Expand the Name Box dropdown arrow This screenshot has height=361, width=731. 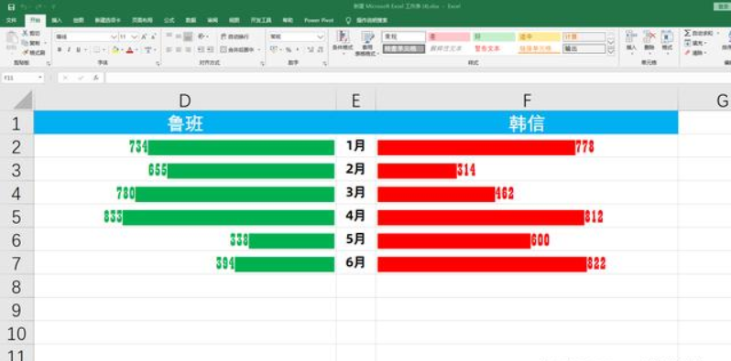click(x=40, y=78)
